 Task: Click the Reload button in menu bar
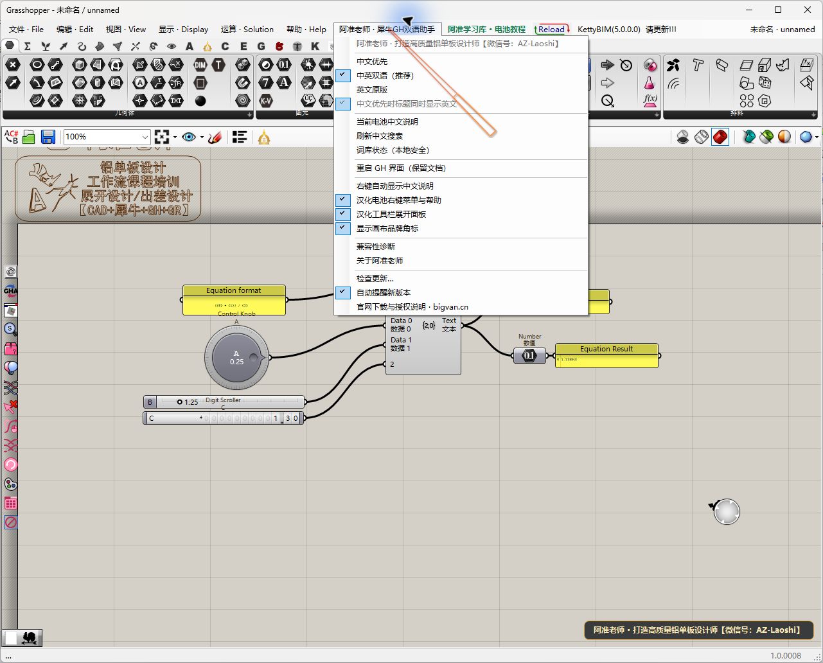552,29
